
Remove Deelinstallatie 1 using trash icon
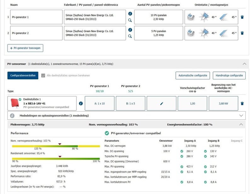pos(242,103)
